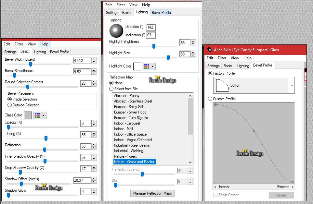Select Indoor - Office Space reflection map
313x204 pixels.
[x=130, y=134]
